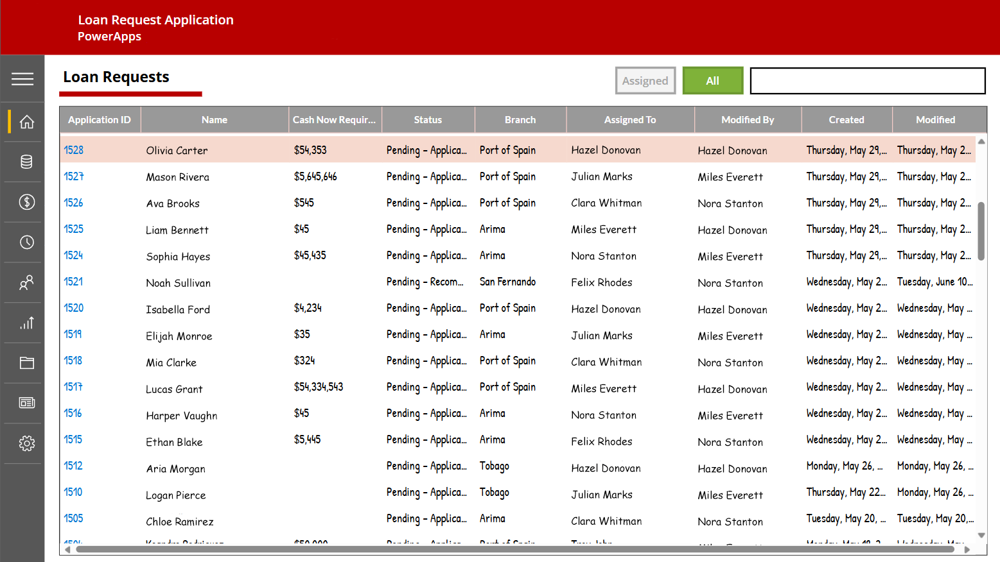Open application 1505 link
This screenshot has height=562, width=1000.
pos(73,518)
